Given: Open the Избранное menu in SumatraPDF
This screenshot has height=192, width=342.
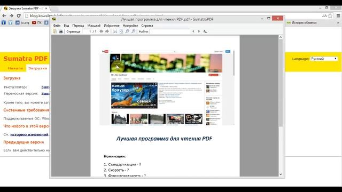Looking at the screenshot, I should pyautogui.click(x=112, y=26).
